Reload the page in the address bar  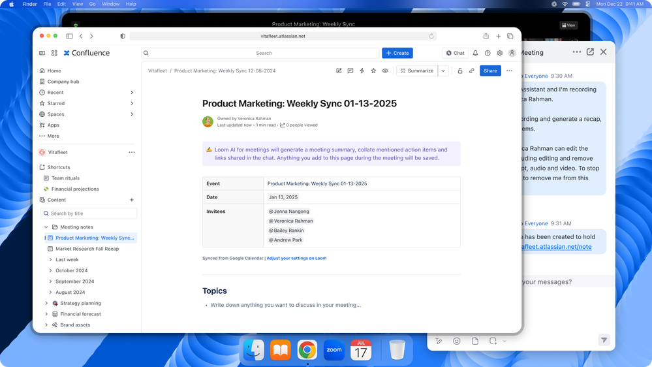(x=431, y=36)
